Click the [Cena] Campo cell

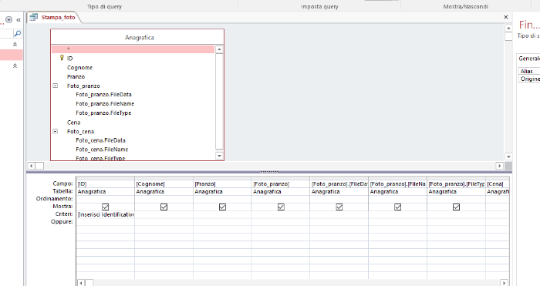coord(498,184)
